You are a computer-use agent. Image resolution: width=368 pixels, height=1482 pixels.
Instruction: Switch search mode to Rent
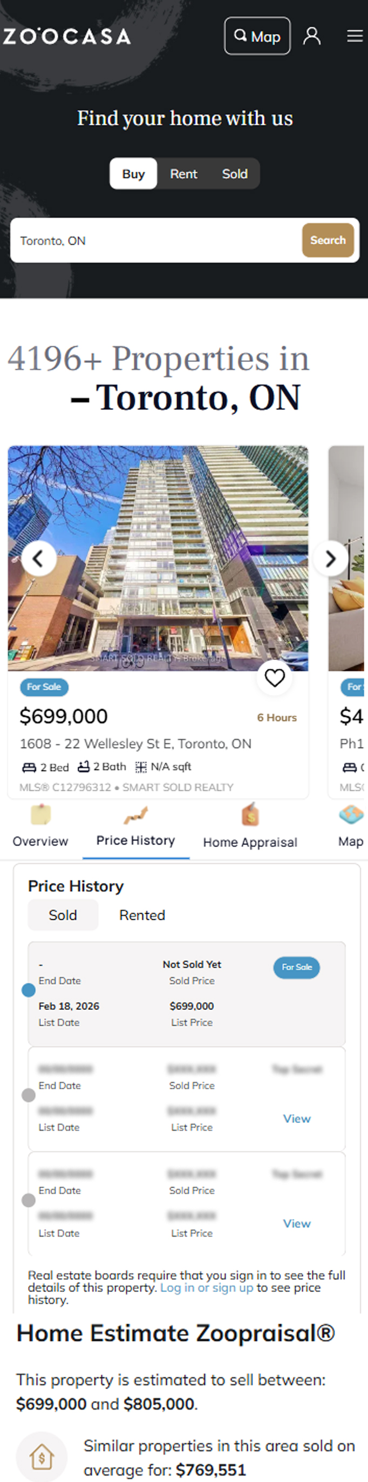(183, 174)
